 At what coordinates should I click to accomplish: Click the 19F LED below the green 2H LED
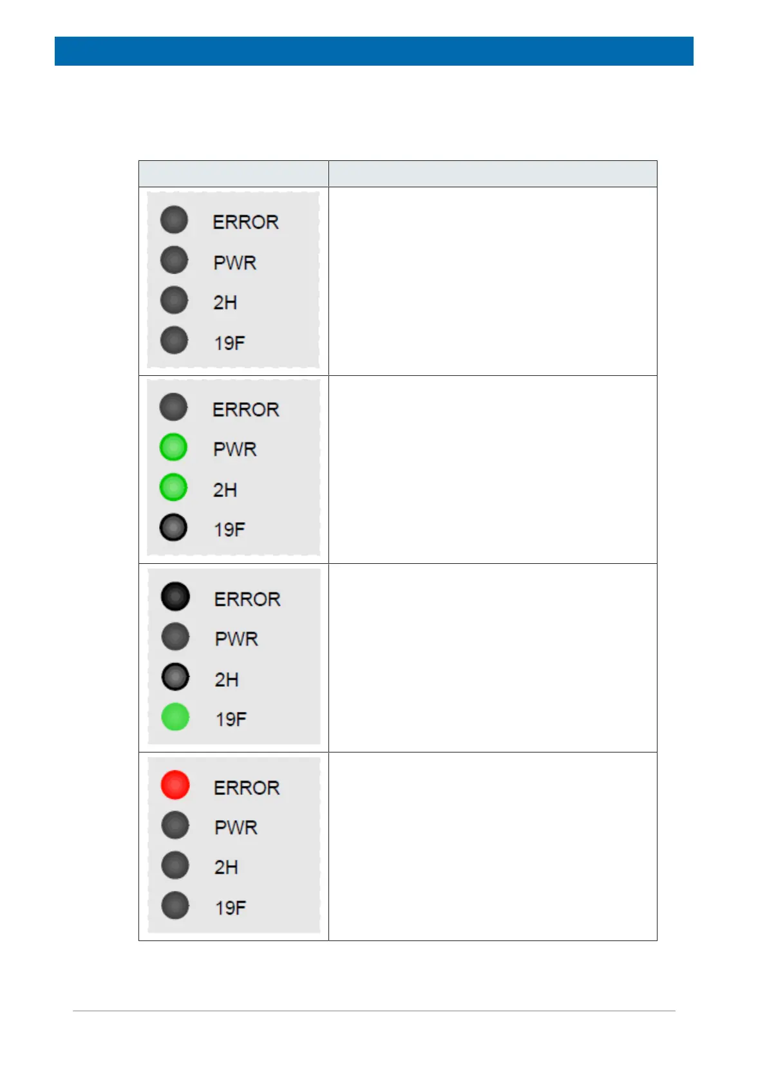(x=173, y=528)
